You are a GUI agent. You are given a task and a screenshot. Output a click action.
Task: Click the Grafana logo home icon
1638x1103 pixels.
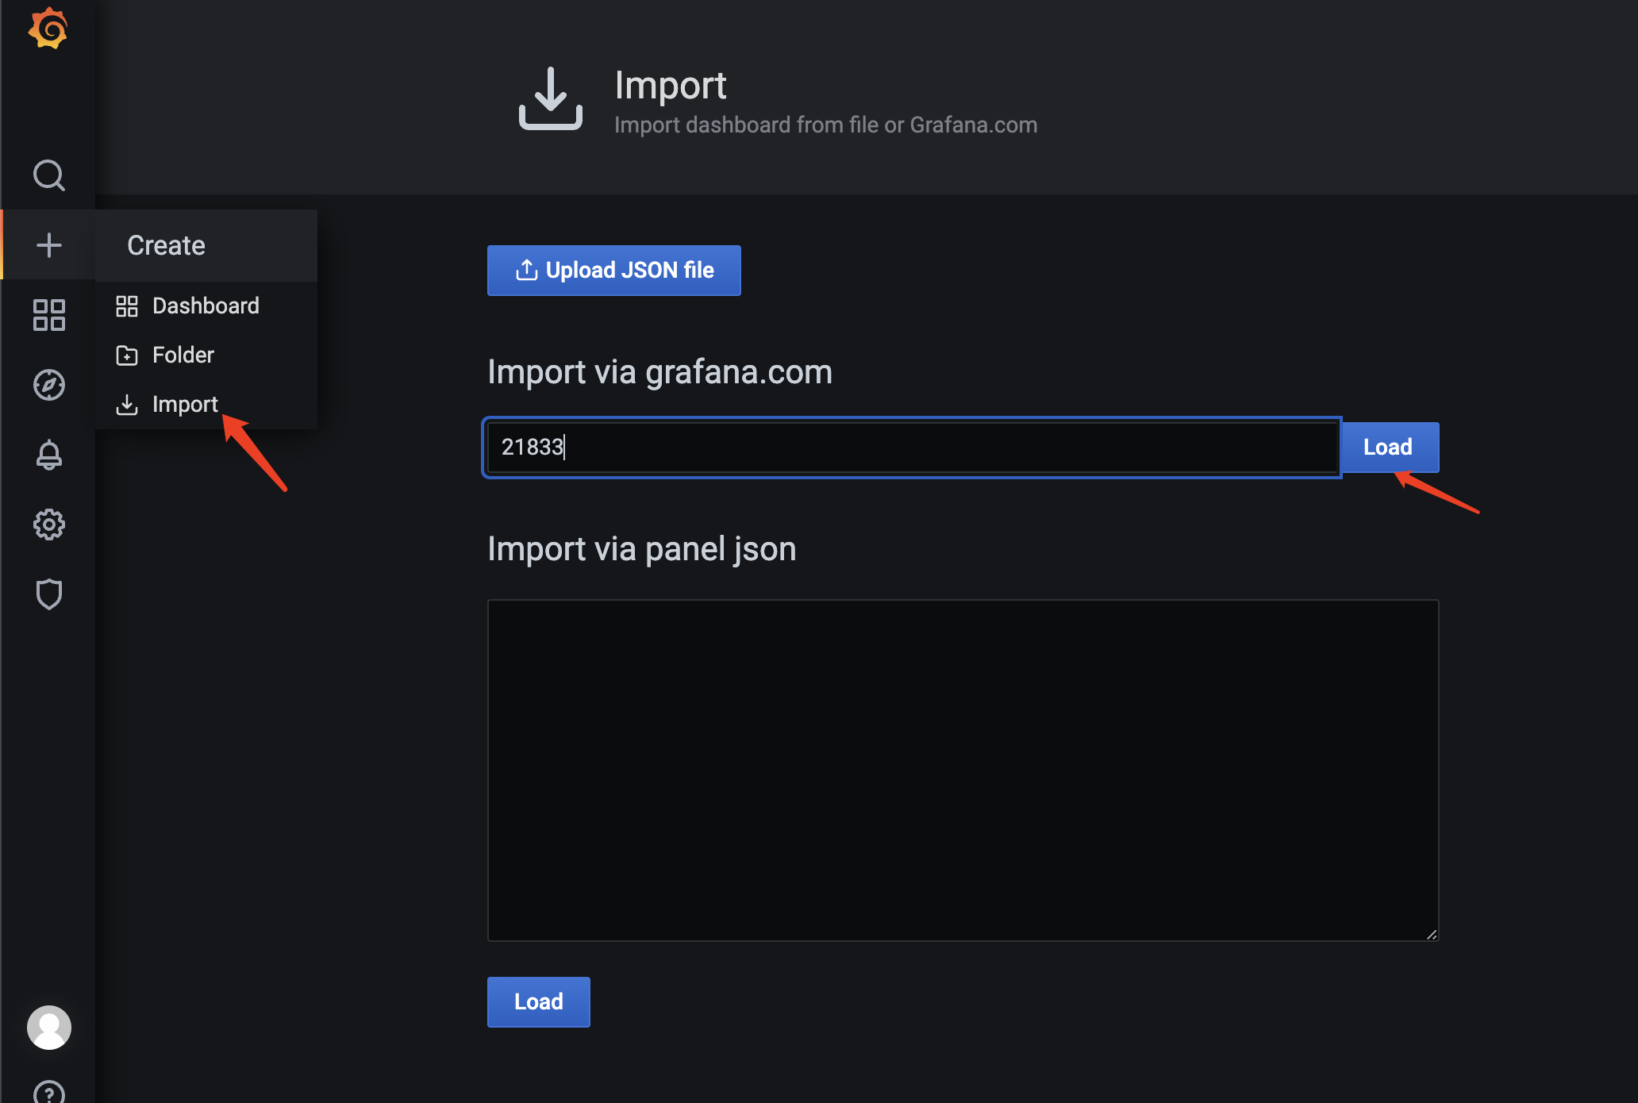click(x=48, y=29)
